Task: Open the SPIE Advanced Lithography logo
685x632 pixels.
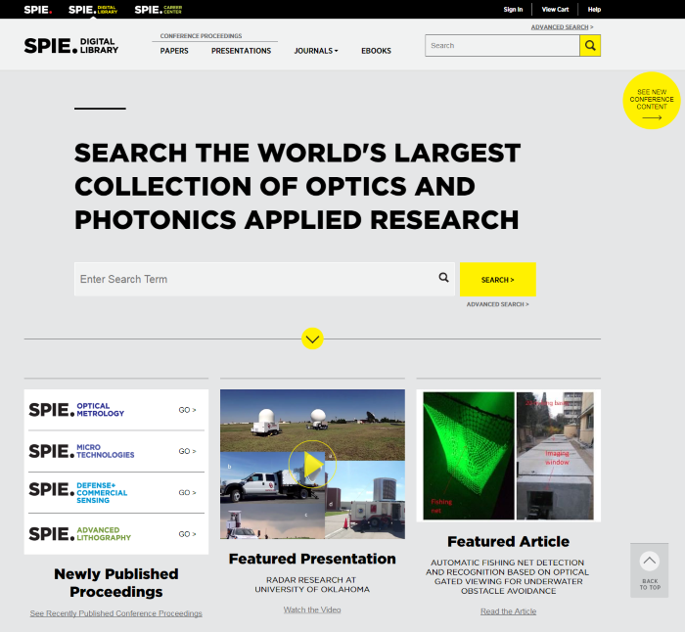Action: pyautogui.click(x=80, y=534)
